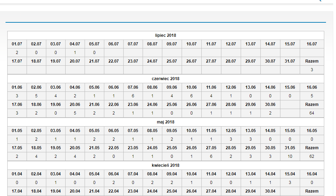
Task: Select the kwiecień 2018 month header
Action: pyautogui.click(x=166, y=165)
